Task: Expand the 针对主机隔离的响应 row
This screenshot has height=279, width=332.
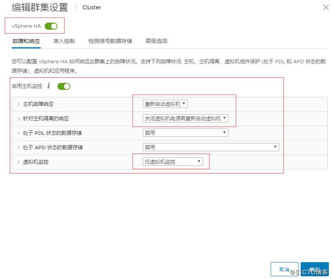Action: 19,119
